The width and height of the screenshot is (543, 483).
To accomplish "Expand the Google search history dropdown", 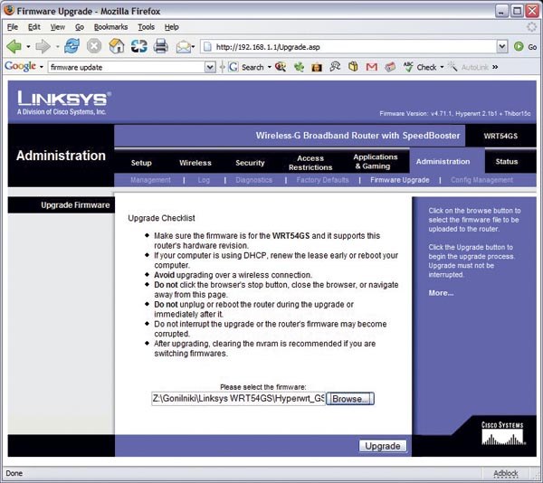I will 210,67.
